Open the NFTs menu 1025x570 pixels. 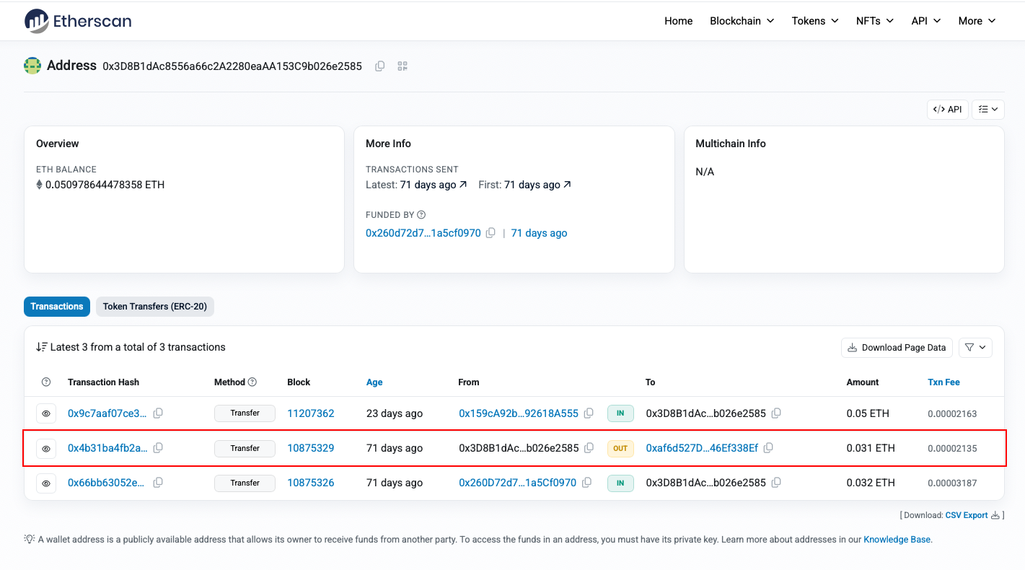click(875, 21)
